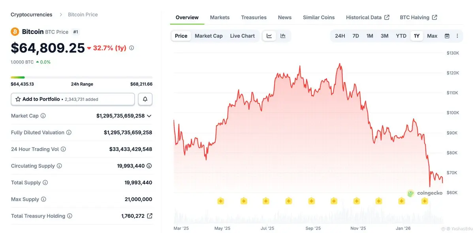Open the calendar date range picker

click(x=447, y=36)
